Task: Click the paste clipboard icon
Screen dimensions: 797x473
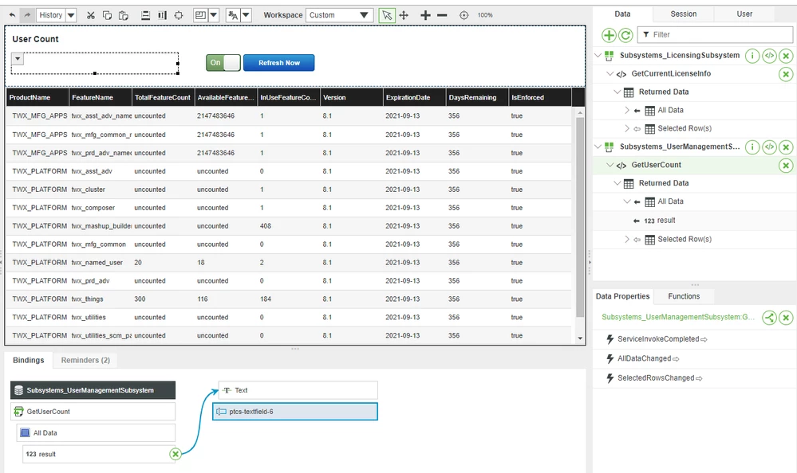Action: pyautogui.click(x=124, y=15)
